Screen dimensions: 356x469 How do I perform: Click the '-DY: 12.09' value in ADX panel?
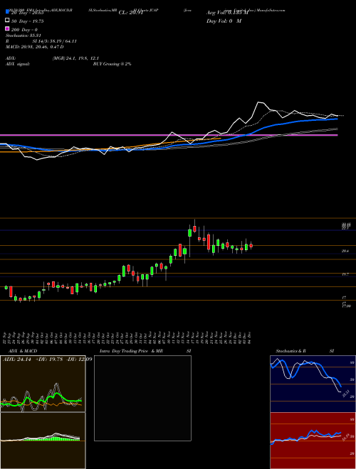[78, 359]
